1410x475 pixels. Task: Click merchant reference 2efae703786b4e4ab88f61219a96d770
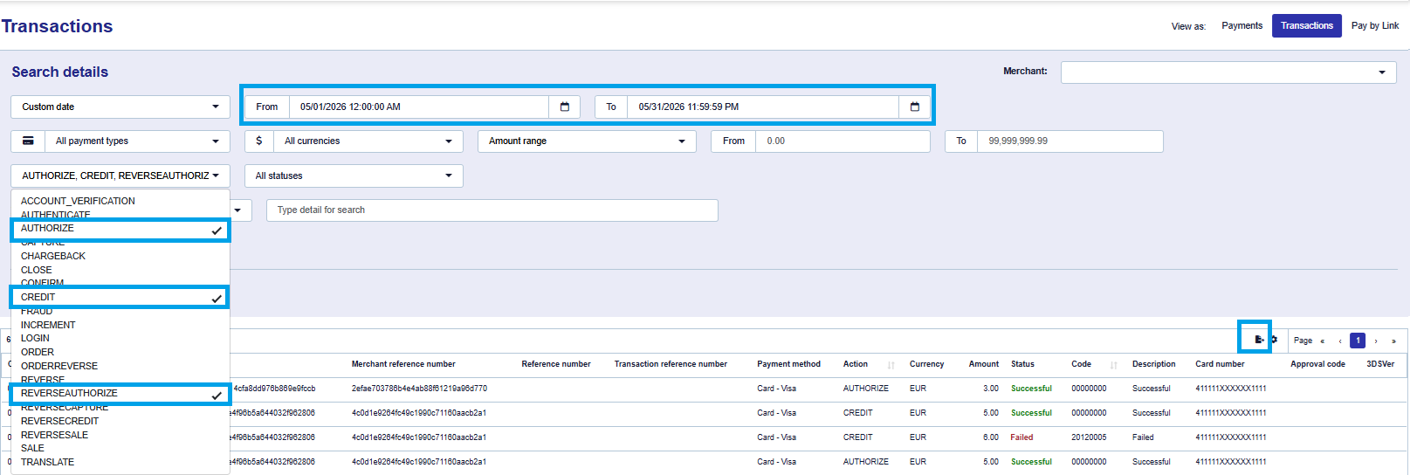pyautogui.click(x=419, y=389)
